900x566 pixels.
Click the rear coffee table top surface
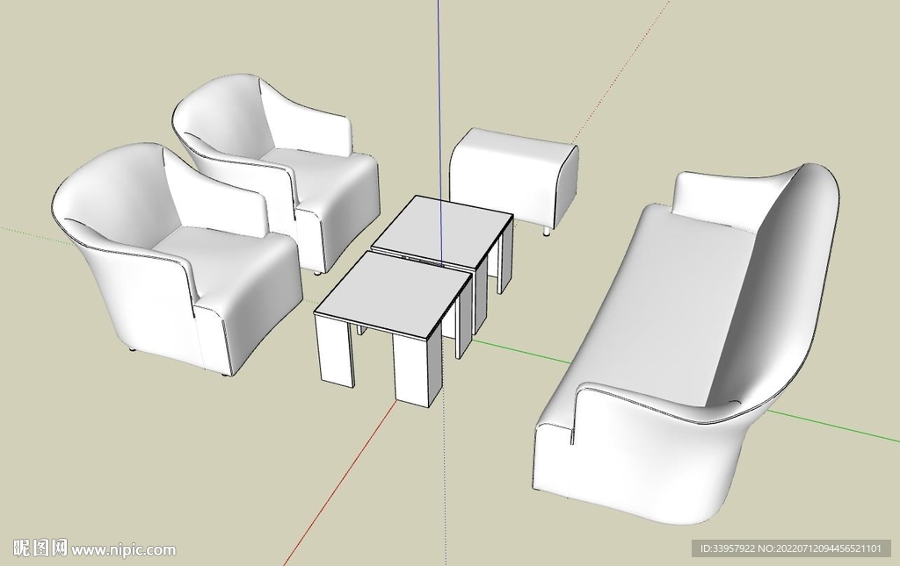coord(442,227)
